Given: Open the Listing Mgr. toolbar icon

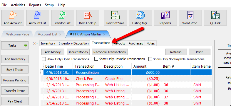Looking at the screenshot, I should 140,18.
